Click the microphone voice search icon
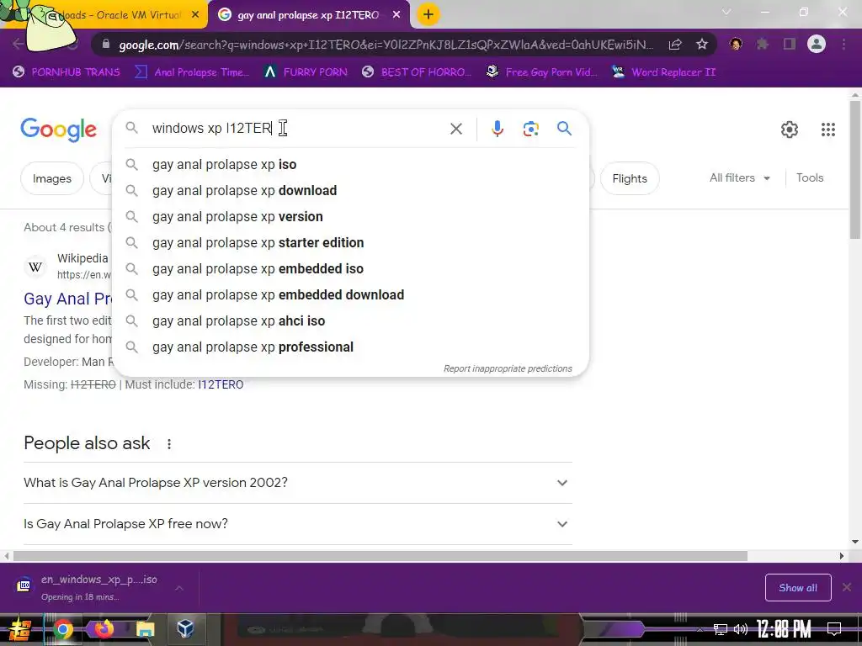Image resolution: width=862 pixels, height=646 pixels. pos(497,129)
